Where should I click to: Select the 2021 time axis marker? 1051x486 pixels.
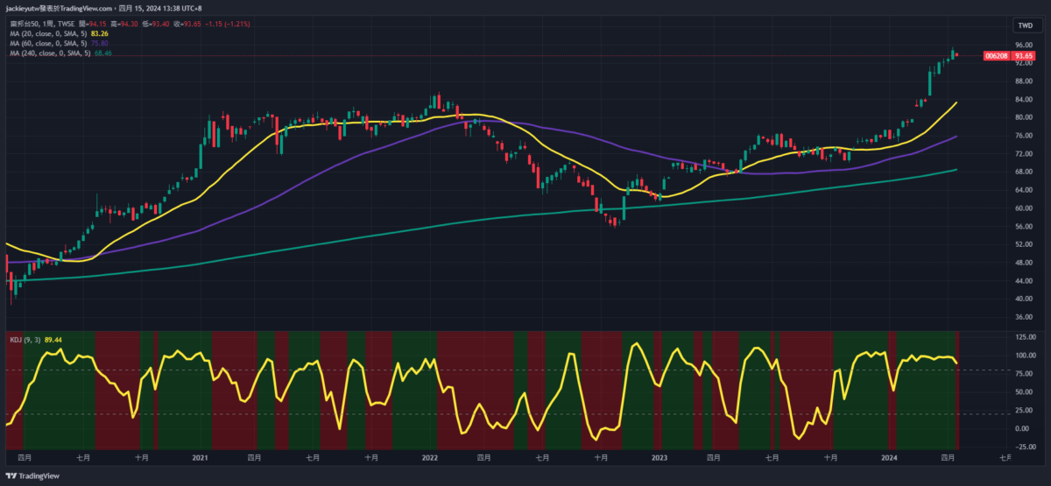click(x=200, y=457)
